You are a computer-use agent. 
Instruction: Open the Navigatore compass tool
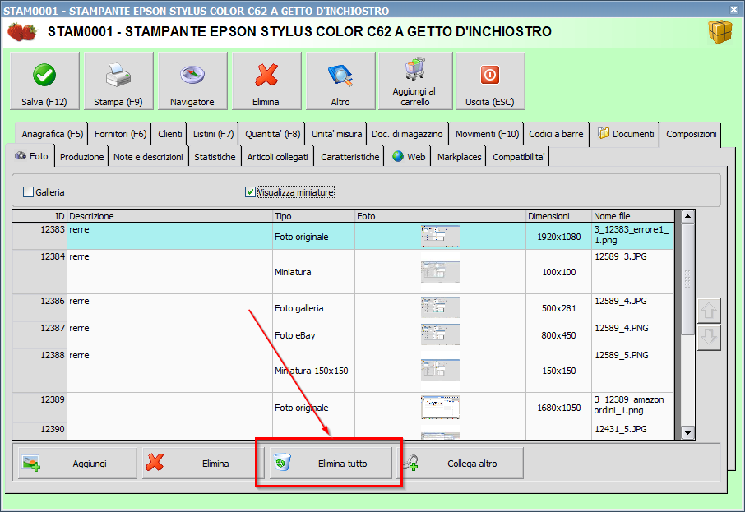(192, 81)
